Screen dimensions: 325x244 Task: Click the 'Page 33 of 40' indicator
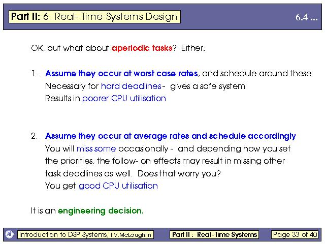coord(295,234)
